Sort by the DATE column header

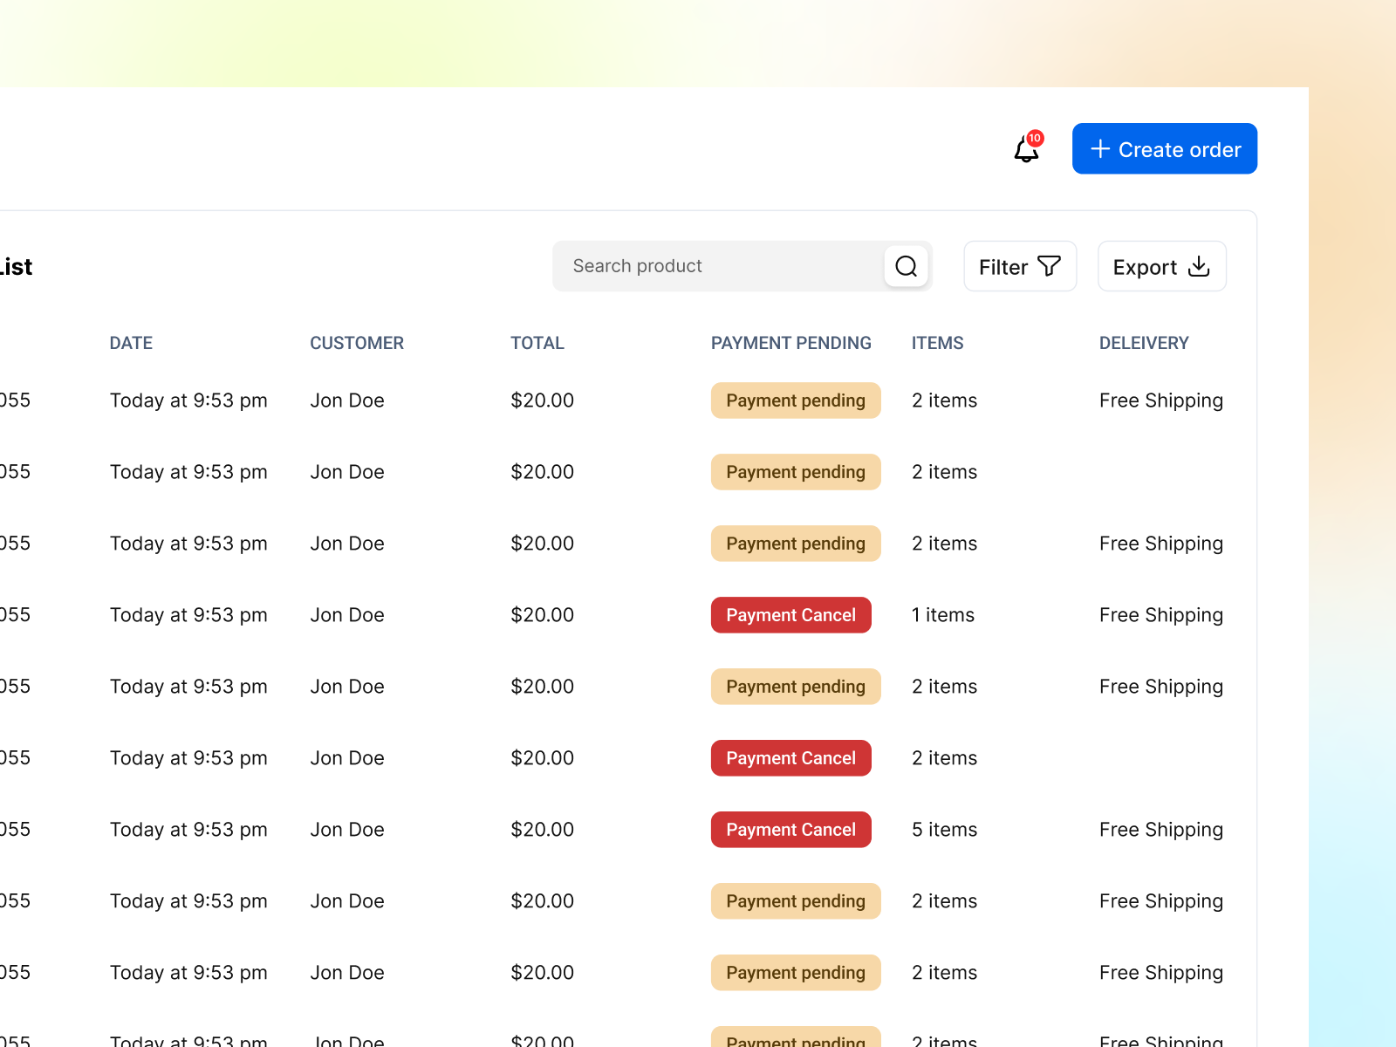tap(131, 343)
